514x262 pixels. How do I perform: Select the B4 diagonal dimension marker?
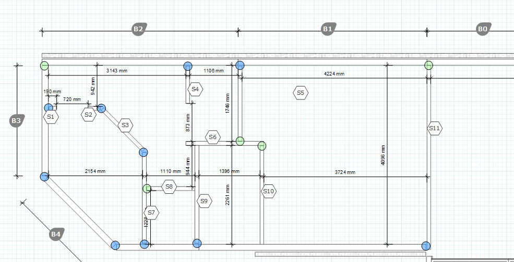point(56,234)
